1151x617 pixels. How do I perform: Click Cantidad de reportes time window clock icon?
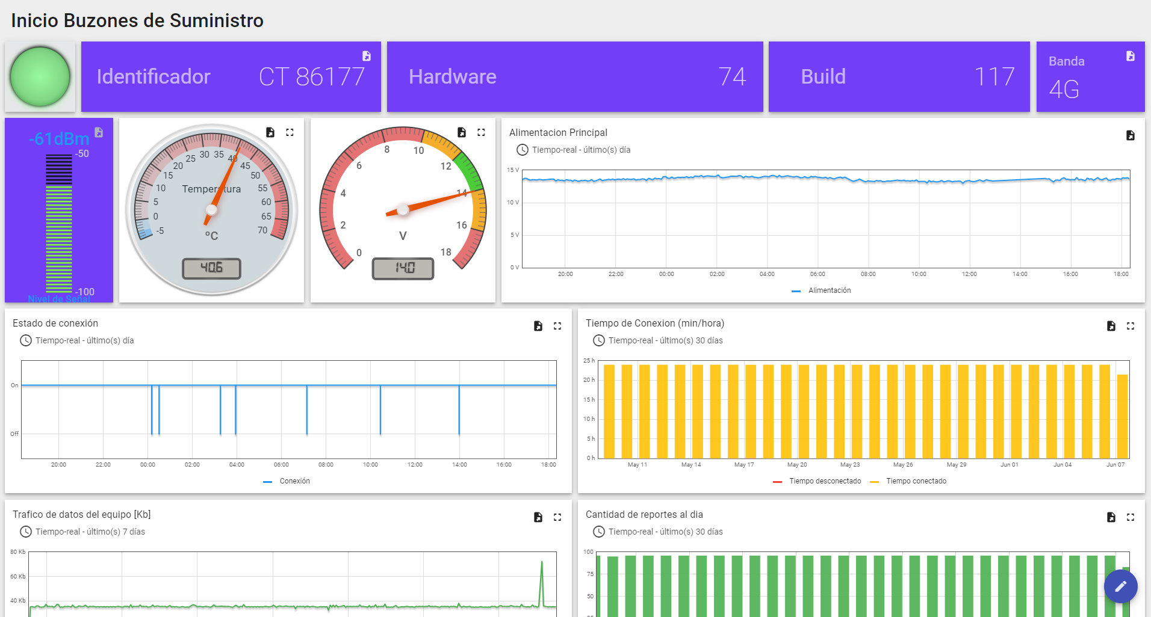pyautogui.click(x=599, y=532)
